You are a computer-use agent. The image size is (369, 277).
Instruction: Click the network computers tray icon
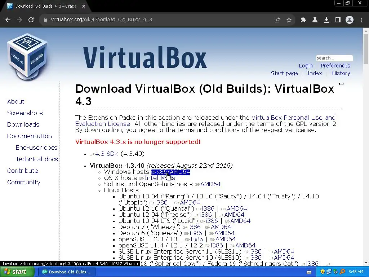(x=329, y=272)
